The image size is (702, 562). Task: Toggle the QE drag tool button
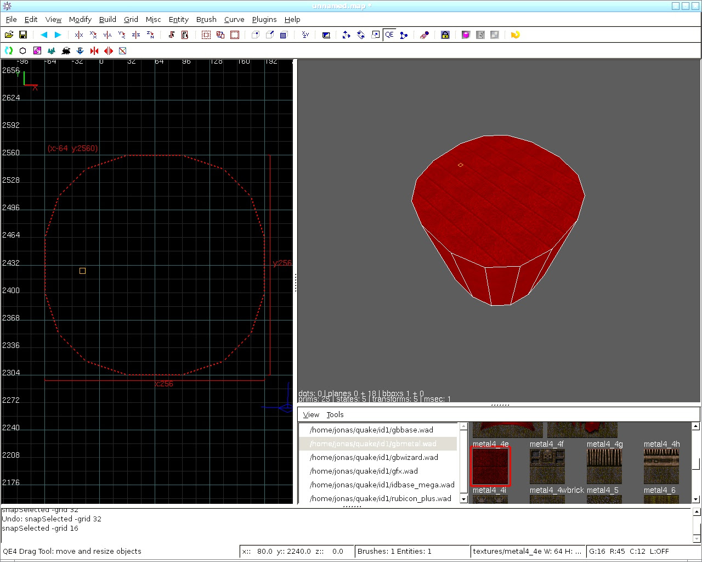[389, 35]
